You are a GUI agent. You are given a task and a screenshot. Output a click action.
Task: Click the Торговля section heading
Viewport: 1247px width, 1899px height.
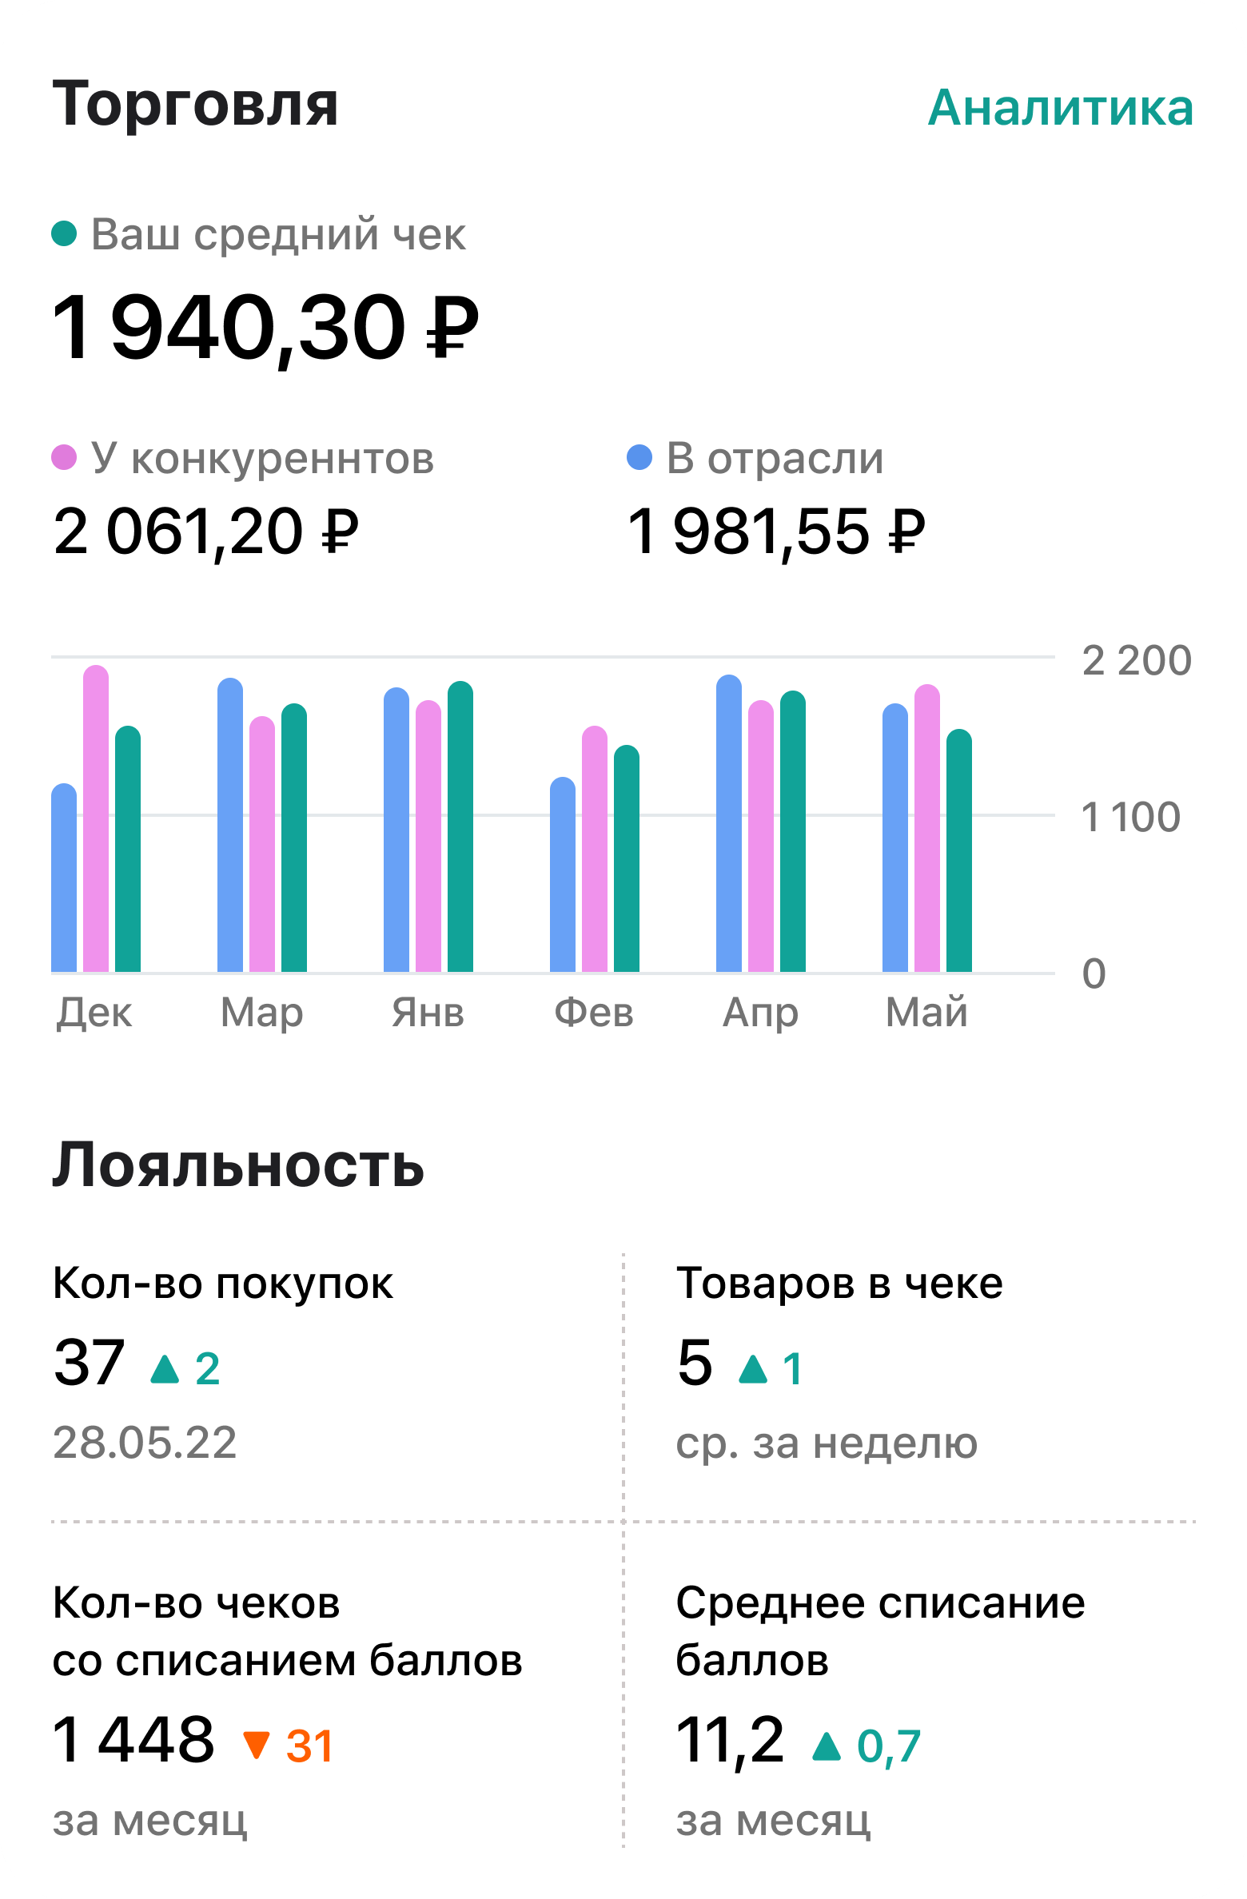pyautogui.click(x=196, y=105)
